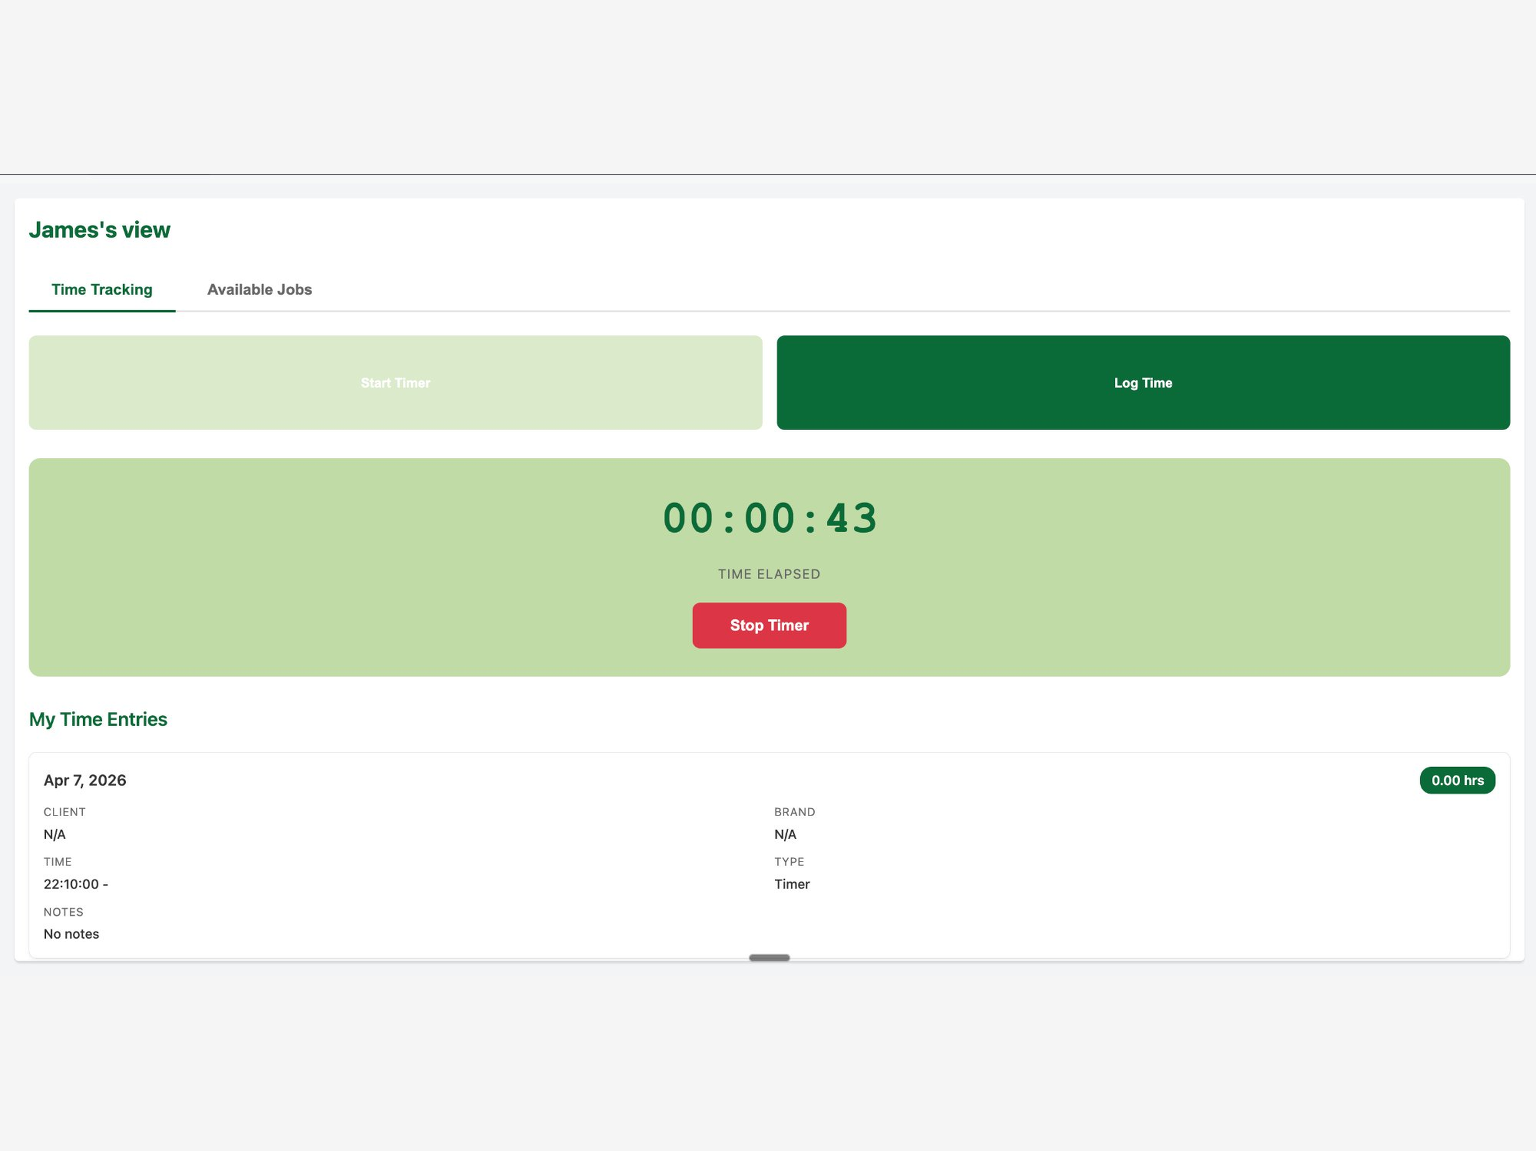
Task: Click the No notes text
Action: tap(71, 935)
